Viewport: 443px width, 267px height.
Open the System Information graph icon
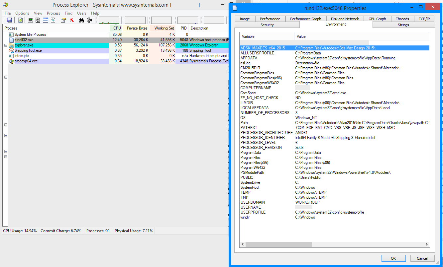coord(30,20)
